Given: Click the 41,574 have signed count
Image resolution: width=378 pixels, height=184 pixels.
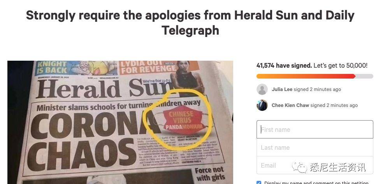Looking at the screenshot, I should (x=284, y=65).
